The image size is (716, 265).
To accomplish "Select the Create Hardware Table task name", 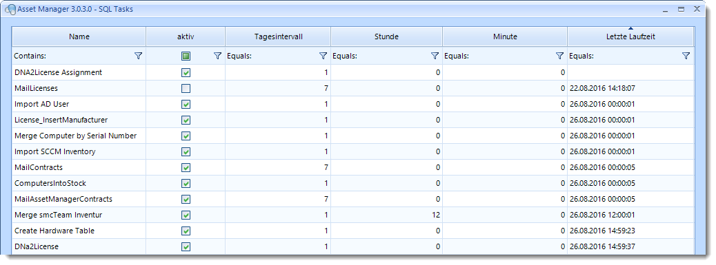I will click(54, 231).
